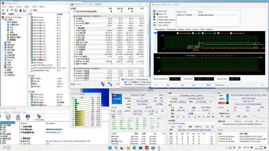The width and height of the screenshot is (269, 151).
Task: Enable Stress CPU checkbox
Action: point(157,11)
